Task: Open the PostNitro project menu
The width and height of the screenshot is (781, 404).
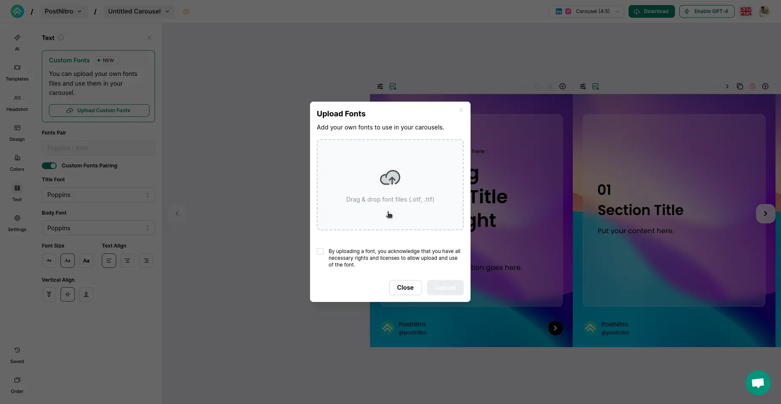Action: [x=63, y=11]
